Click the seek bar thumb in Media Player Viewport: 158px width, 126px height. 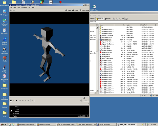click(84, 98)
